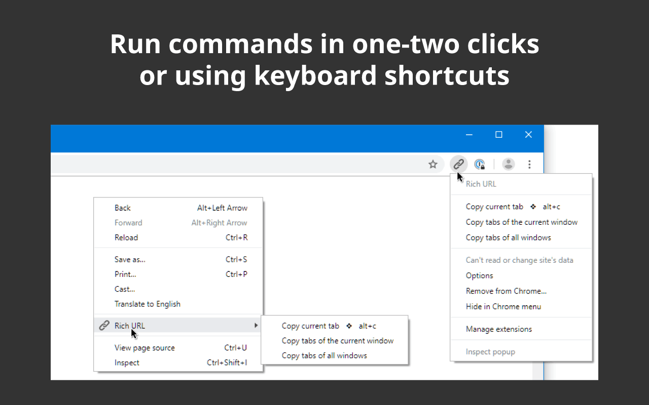This screenshot has height=405, width=649.
Task: Select Copy current tab in the submenu
Action: point(335,326)
